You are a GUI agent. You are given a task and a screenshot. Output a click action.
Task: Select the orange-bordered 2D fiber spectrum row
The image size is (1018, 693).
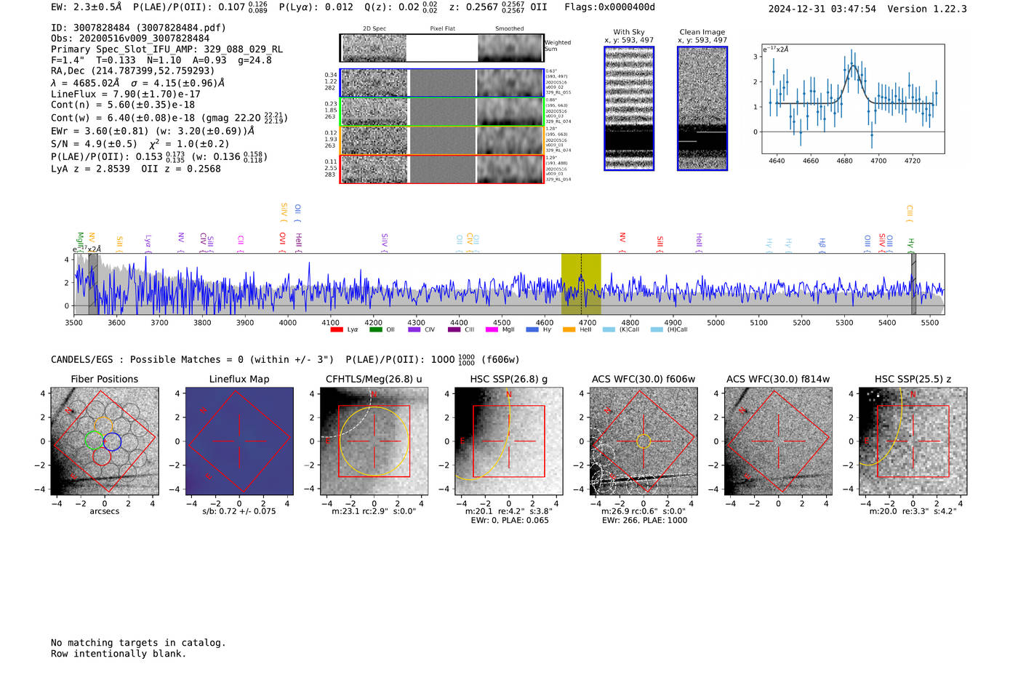pyautogui.click(x=441, y=140)
